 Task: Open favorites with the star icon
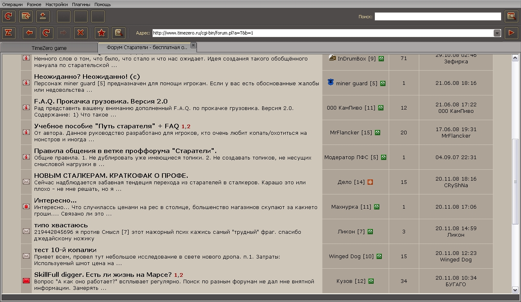pos(101,33)
